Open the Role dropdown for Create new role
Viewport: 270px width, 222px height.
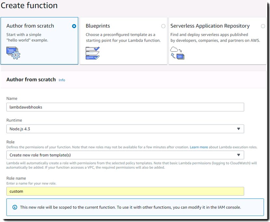click(125, 155)
